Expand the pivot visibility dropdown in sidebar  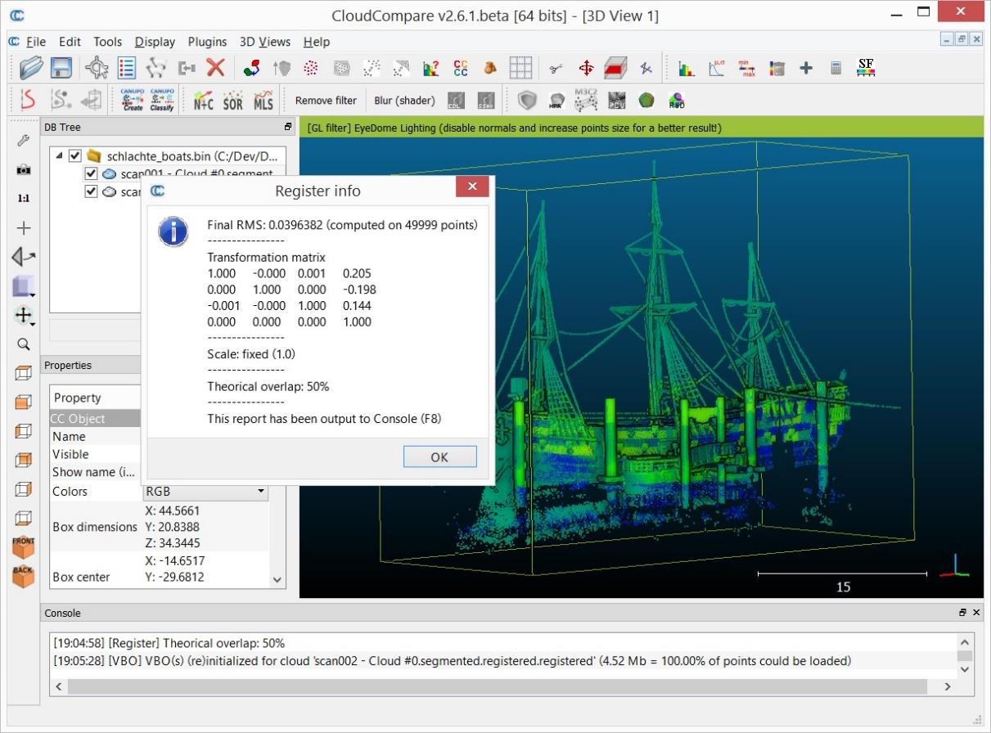[24, 316]
